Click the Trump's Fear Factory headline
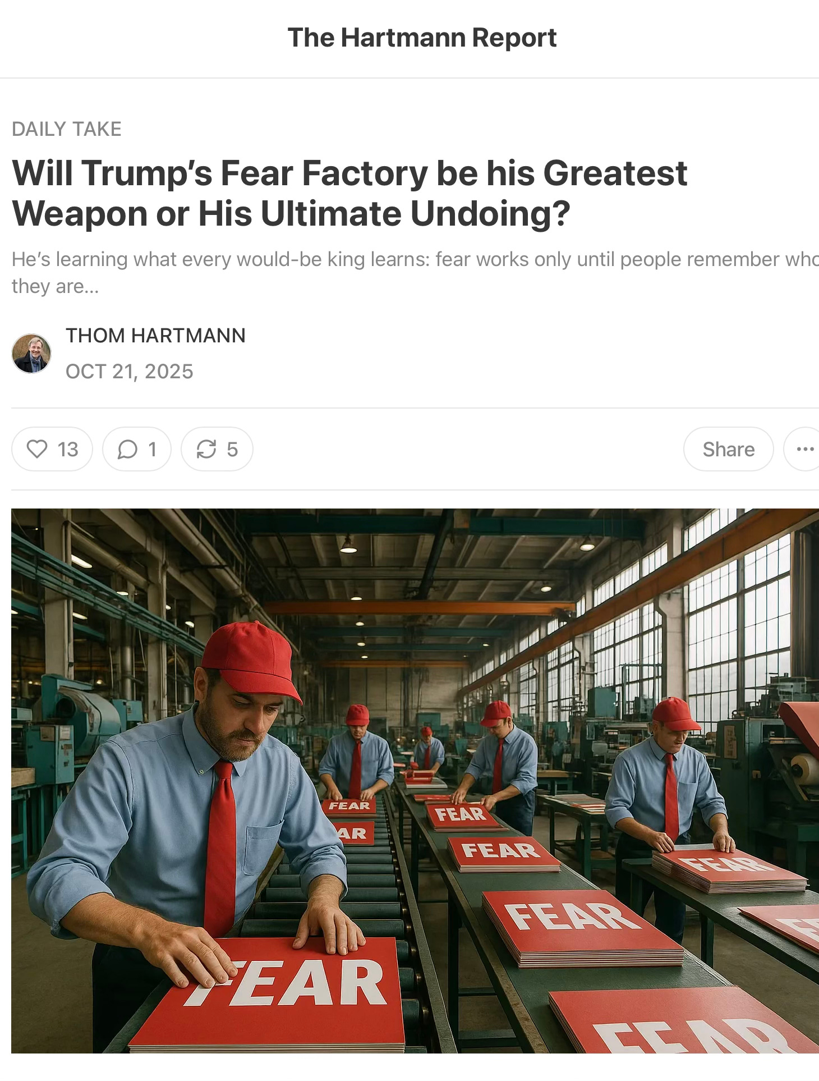 [349, 193]
